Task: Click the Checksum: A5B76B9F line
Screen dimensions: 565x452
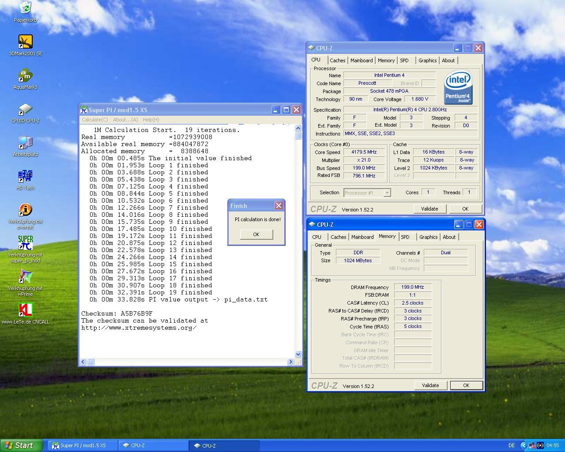Action: (117, 313)
